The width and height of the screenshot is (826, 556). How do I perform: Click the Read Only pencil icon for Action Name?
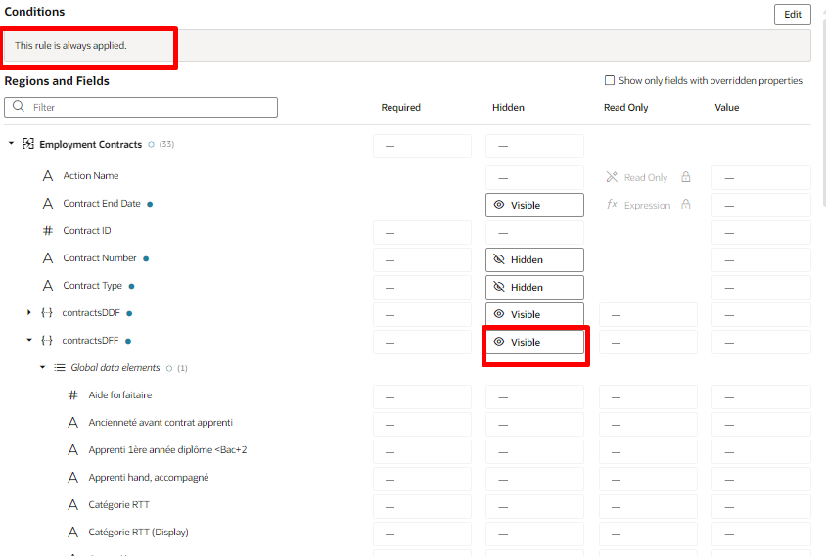coord(612,176)
